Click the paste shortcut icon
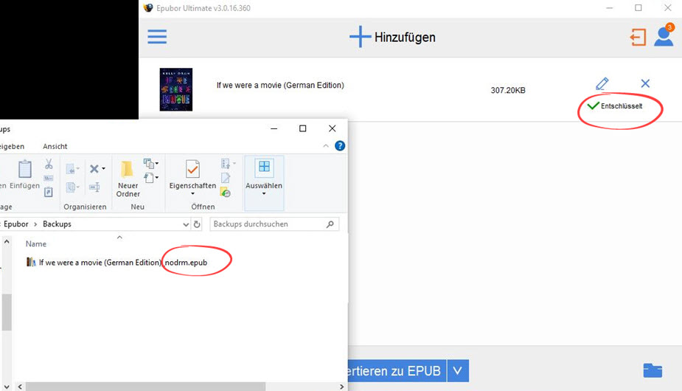 coord(49,192)
